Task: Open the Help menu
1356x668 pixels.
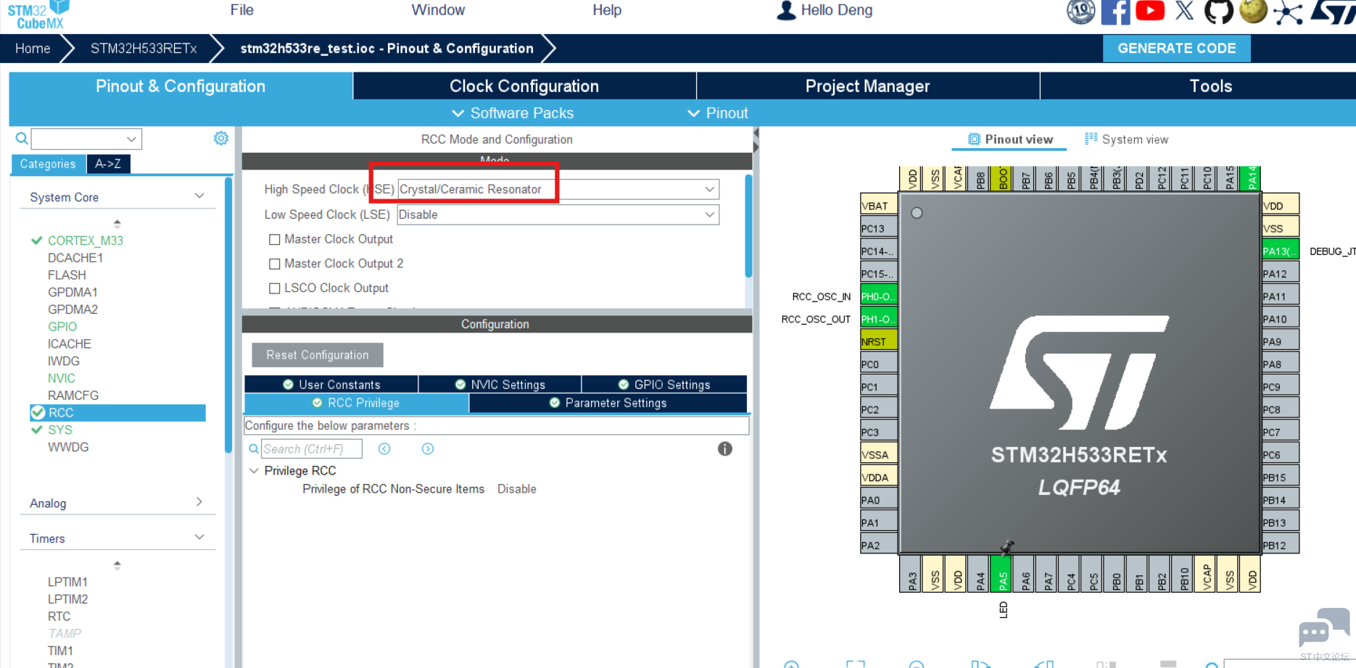Action: point(607,10)
